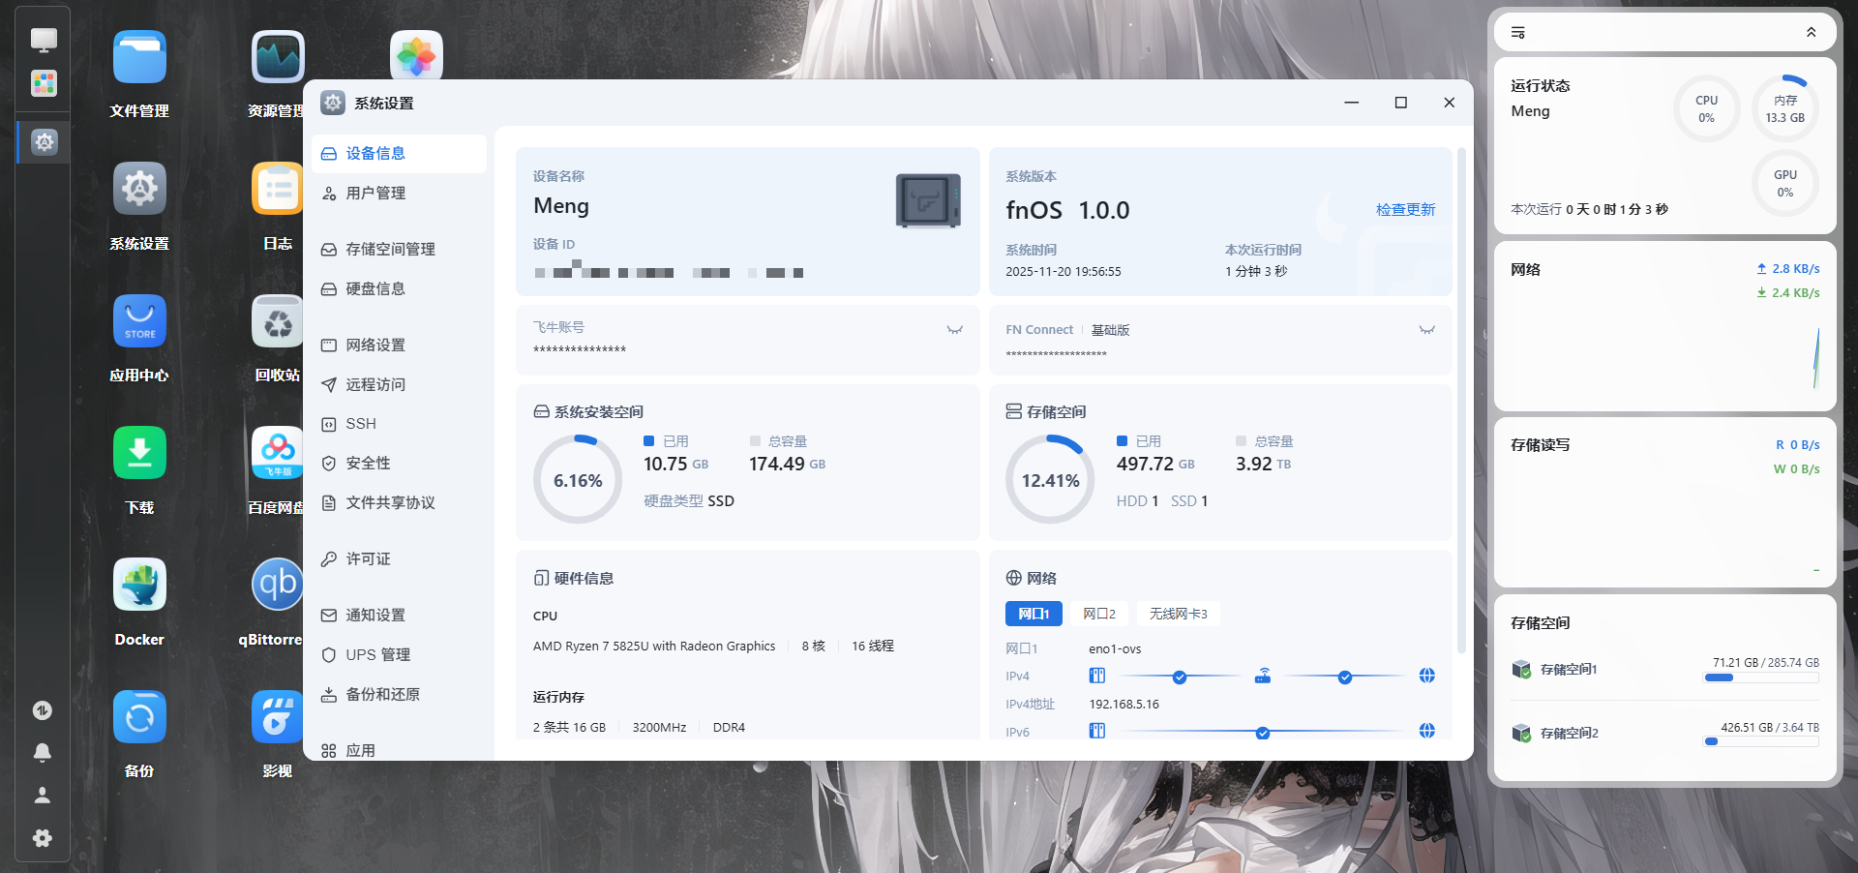Click the 6.16% system space ring
Screen dimensions: 1858x873
click(x=578, y=480)
